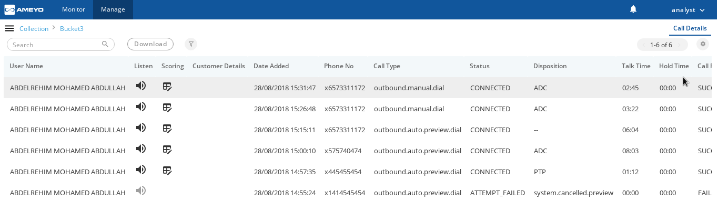The height and width of the screenshot is (201, 718).
Task: Open scoring form for 15:26:48 call
Action: 167,107
